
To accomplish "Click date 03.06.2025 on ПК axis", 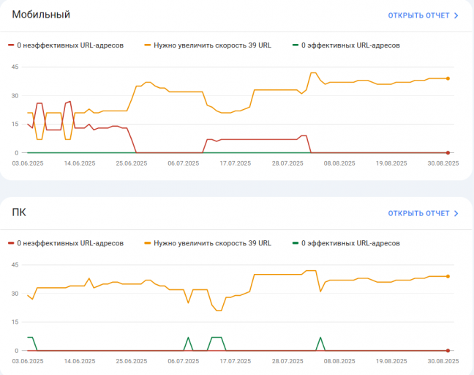I will coord(28,361).
